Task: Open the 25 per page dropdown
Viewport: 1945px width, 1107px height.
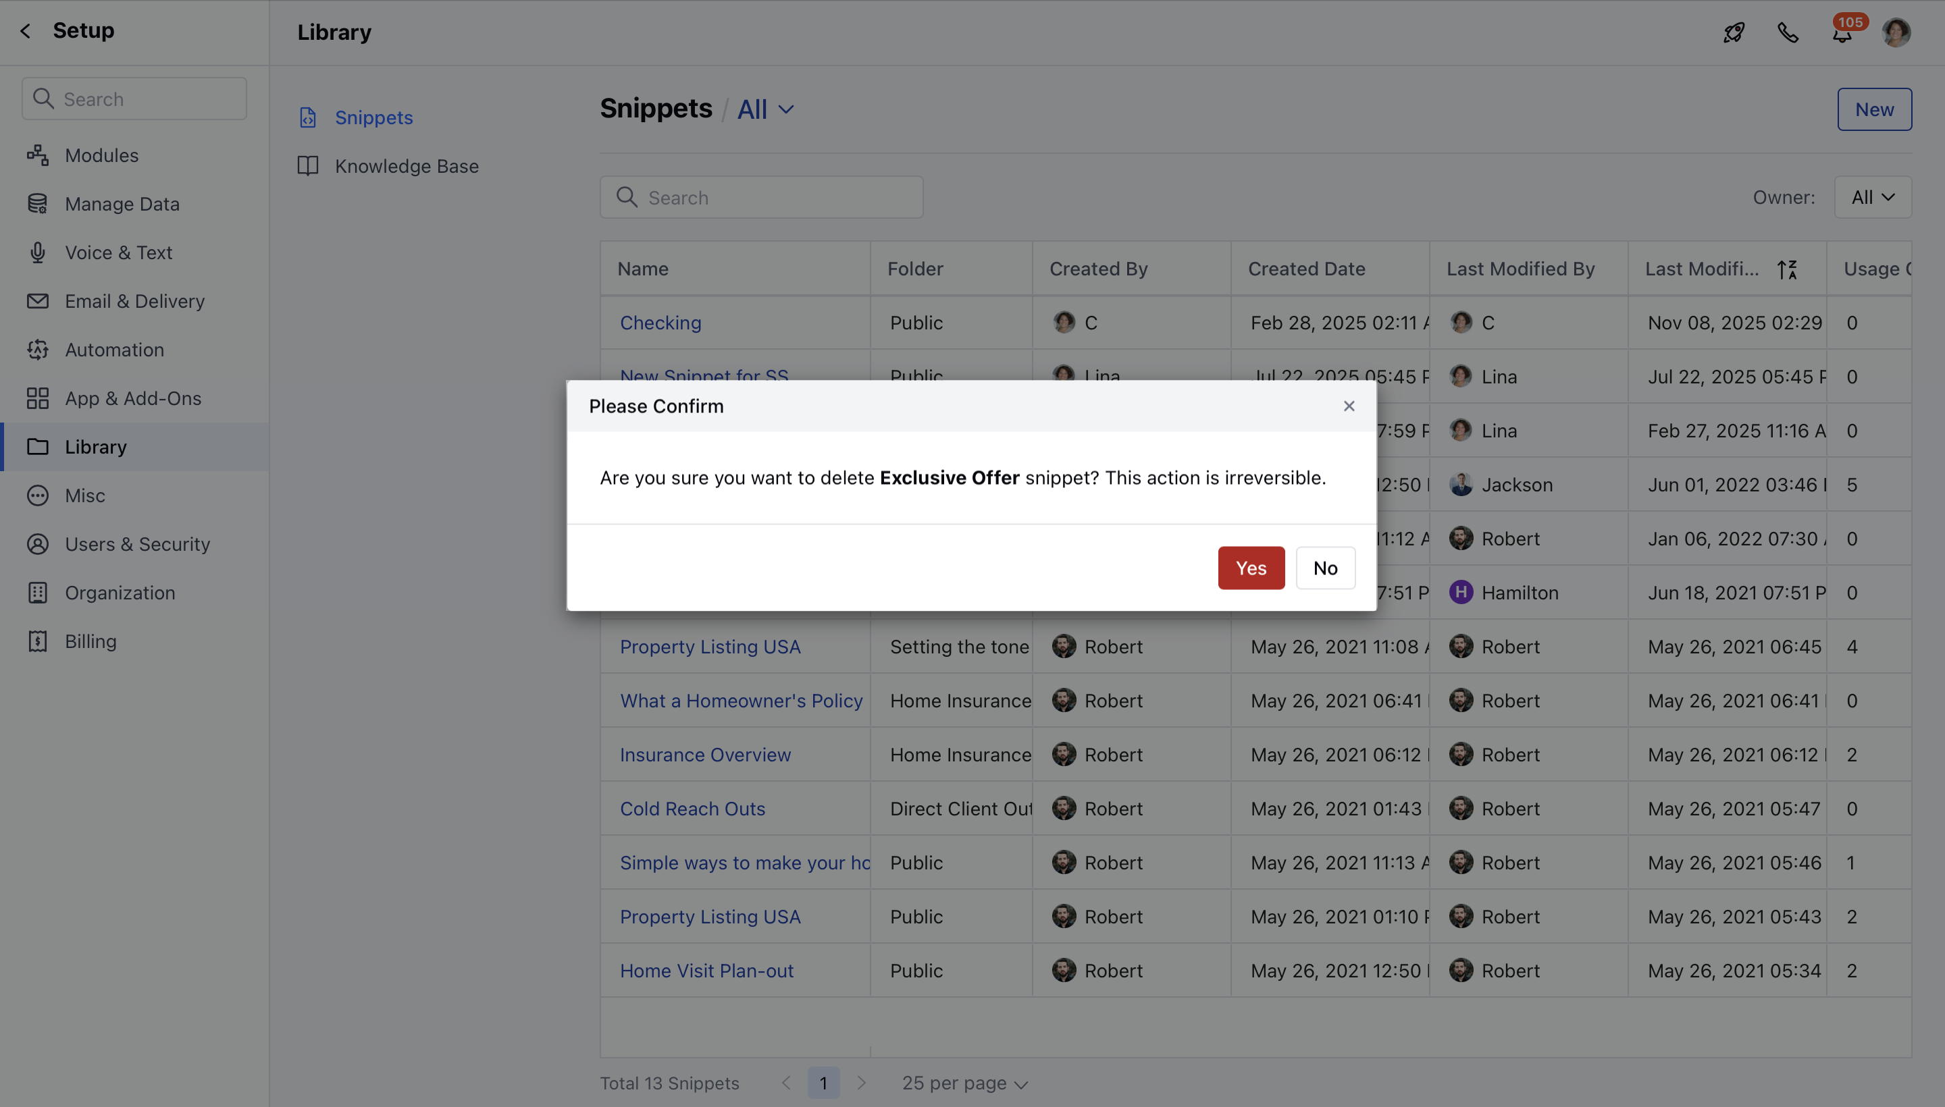Action: click(x=964, y=1083)
